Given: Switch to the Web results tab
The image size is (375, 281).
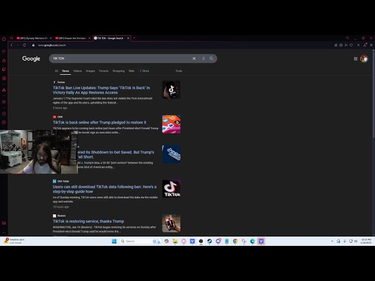Looking at the screenshot, I should pos(131,71).
